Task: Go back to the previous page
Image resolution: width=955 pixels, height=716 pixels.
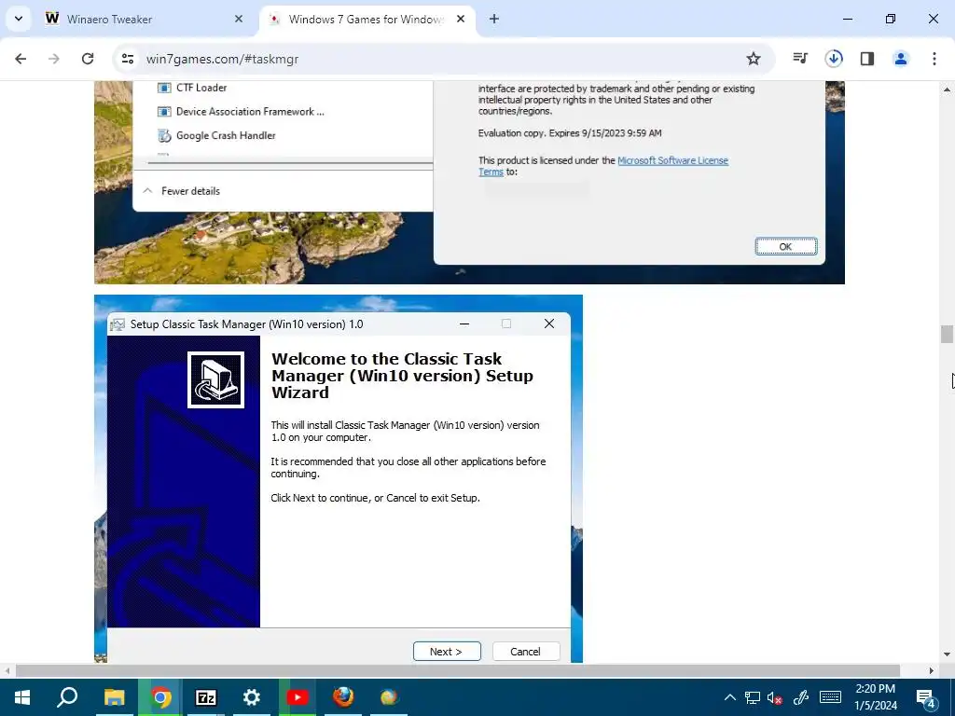Action: 21,59
